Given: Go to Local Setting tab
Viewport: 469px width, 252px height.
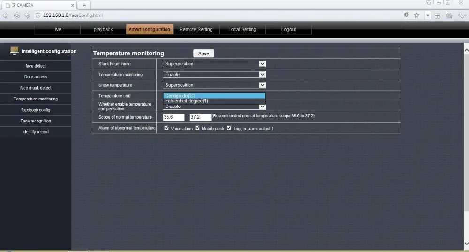Looking at the screenshot, I should click(x=242, y=30).
